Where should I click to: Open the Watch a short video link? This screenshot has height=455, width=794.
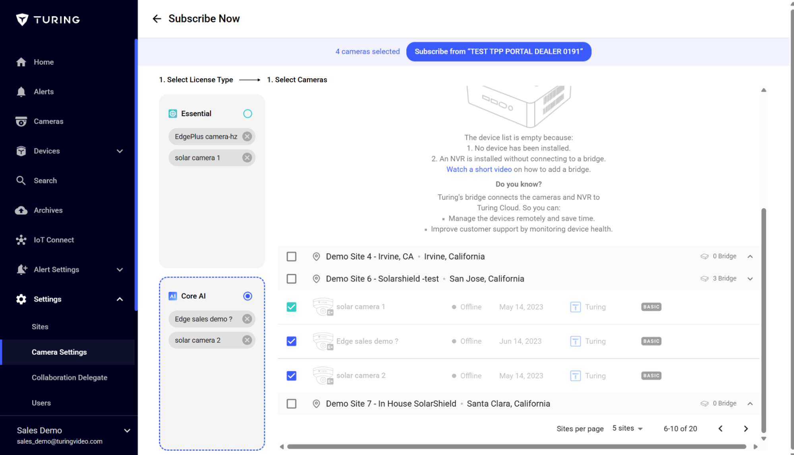point(479,169)
